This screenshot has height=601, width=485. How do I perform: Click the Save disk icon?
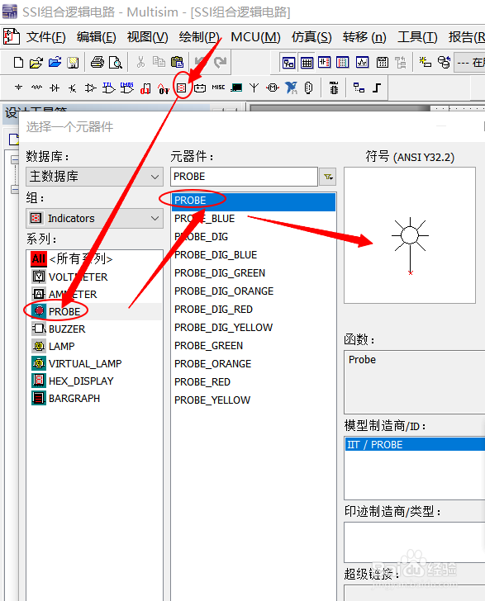click(x=73, y=62)
